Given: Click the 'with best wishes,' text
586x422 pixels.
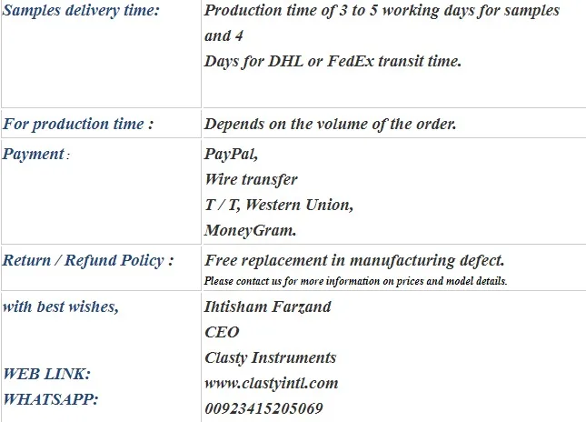Looking at the screenshot, I should 61,306.
